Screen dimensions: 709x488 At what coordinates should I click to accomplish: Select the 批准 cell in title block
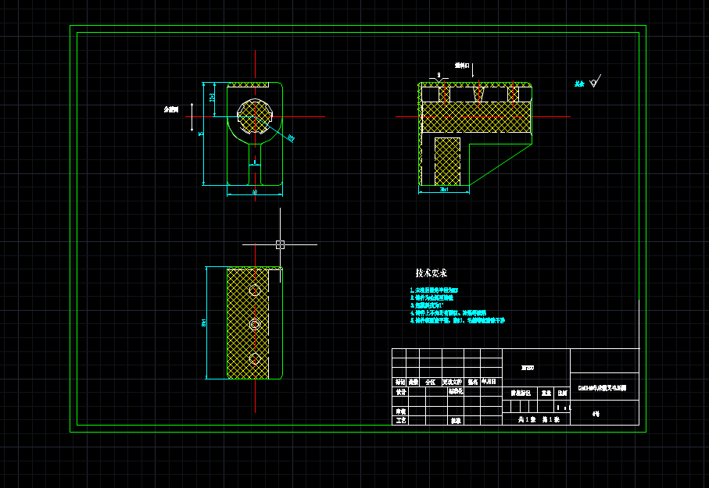(455, 420)
